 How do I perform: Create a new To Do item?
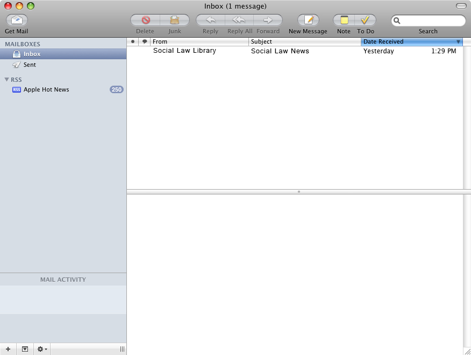365,20
